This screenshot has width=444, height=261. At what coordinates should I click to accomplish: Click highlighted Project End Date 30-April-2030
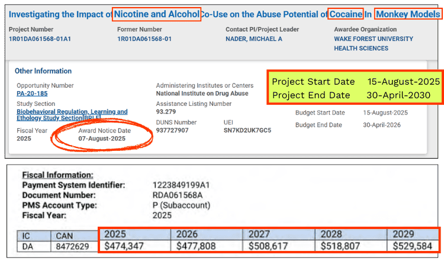(x=404, y=95)
